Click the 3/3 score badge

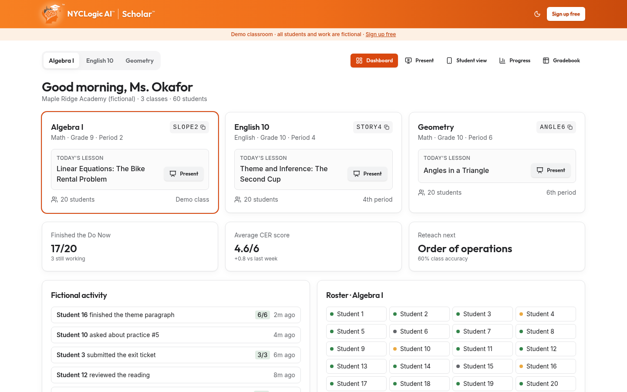pyautogui.click(x=263, y=355)
